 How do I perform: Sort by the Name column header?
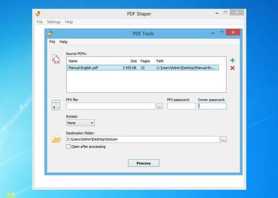coord(91,61)
